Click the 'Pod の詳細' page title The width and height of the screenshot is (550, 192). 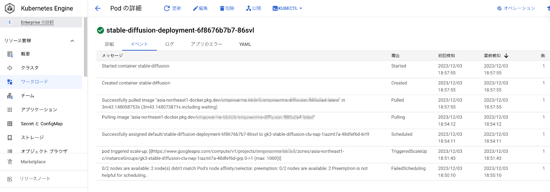126,8
